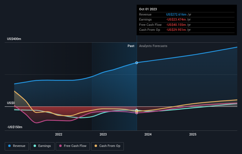Click the -US$29.951m cash from op value

(176, 30)
